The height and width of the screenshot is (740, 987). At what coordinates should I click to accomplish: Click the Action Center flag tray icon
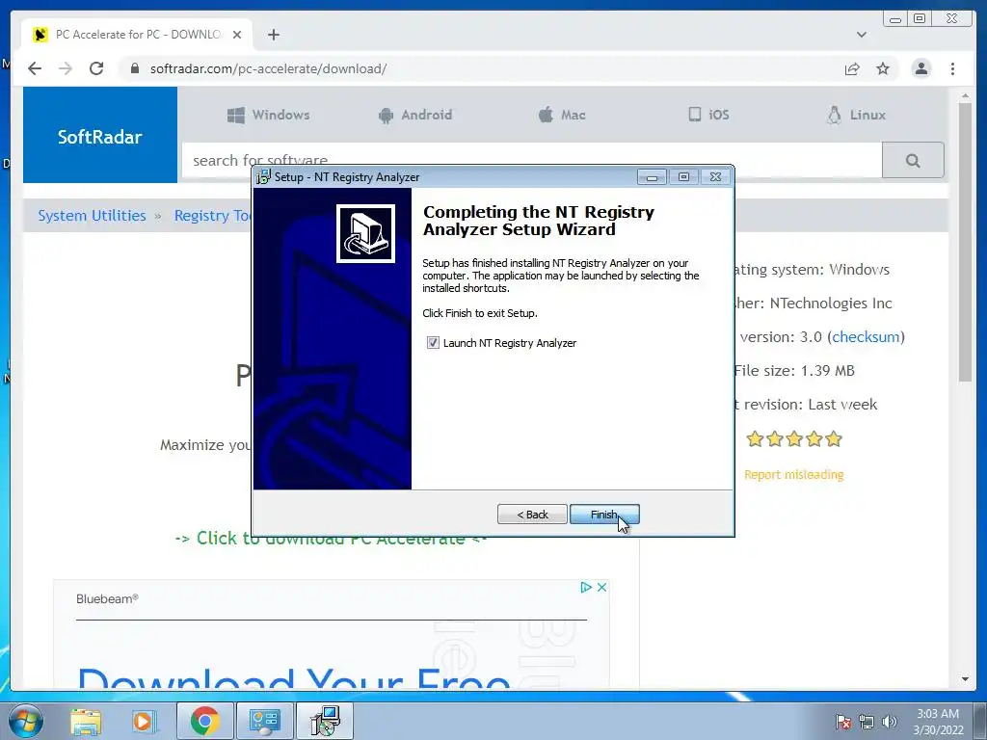click(843, 722)
